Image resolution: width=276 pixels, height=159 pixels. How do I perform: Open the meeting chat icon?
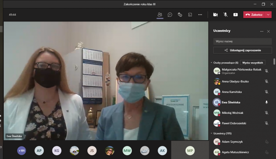[x=170, y=15]
